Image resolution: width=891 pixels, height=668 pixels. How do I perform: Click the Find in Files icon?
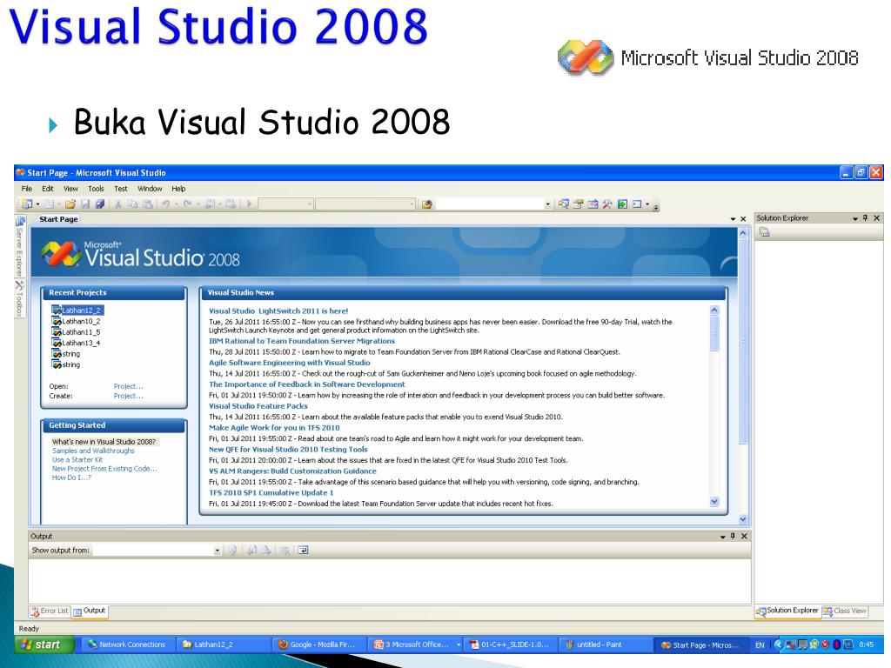click(426, 204)
